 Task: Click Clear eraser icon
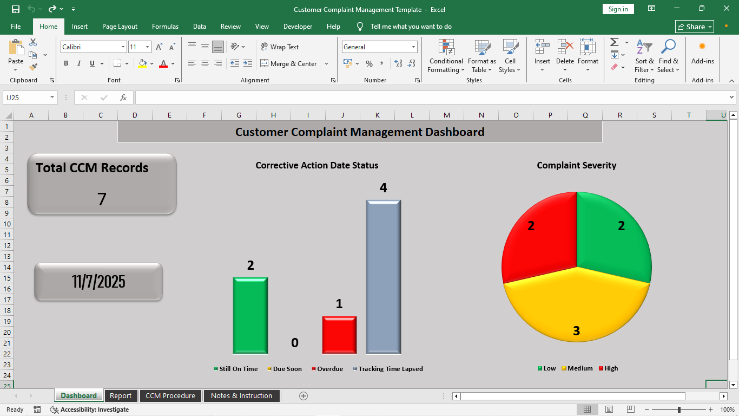pos(615,67)
